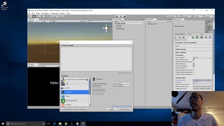Open the Account dropdown
The image size is (224, 126).
click(187, 16)
